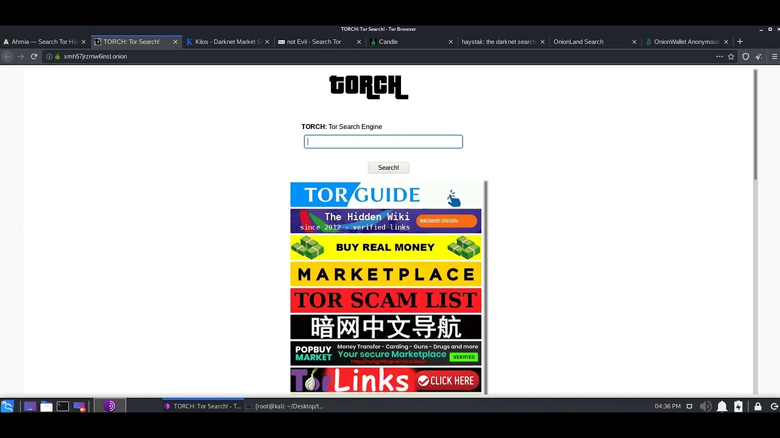Reload the current page

click(x=34, y=57)
